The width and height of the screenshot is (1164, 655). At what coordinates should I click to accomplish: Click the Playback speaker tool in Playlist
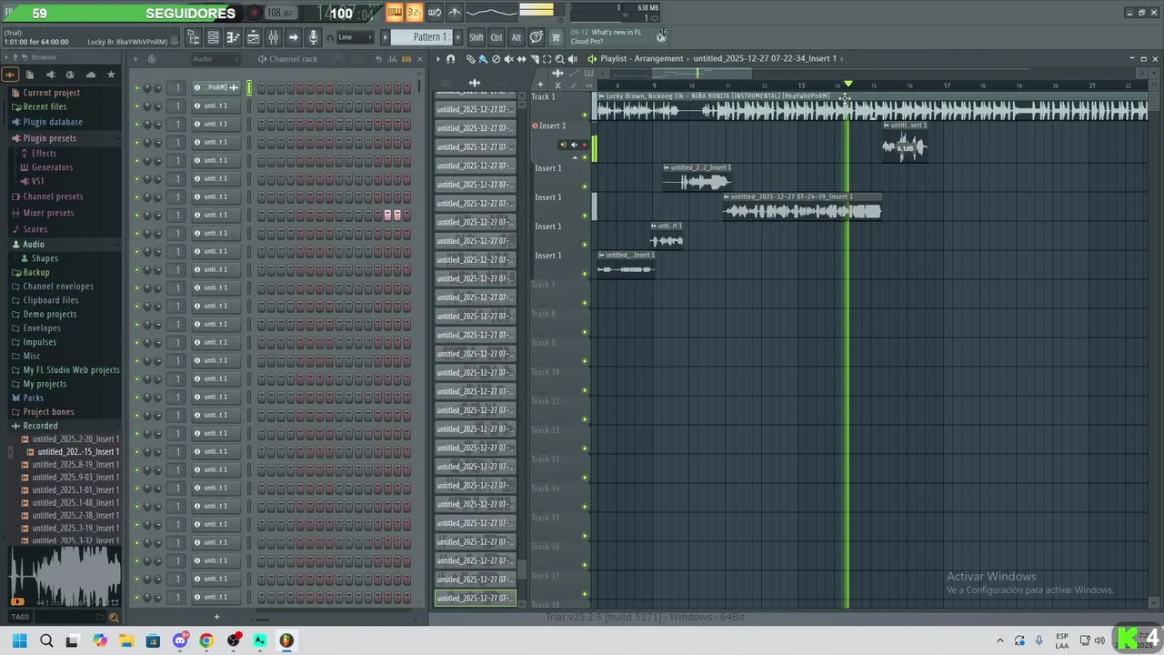572,59
